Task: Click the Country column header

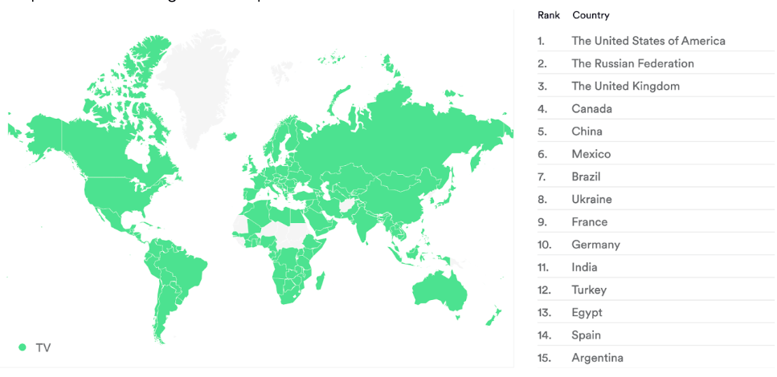Action: point(591,15)
